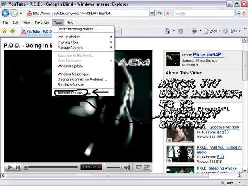The image size is (248, 186).
Task: Open P.O.D. - Will You video link
Action: pos(220,150)
